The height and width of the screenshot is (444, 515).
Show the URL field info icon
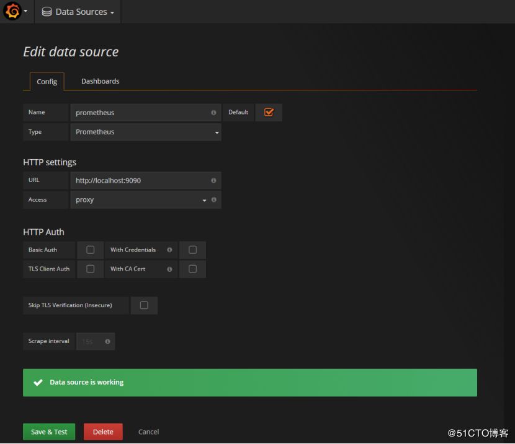point(213,181)
